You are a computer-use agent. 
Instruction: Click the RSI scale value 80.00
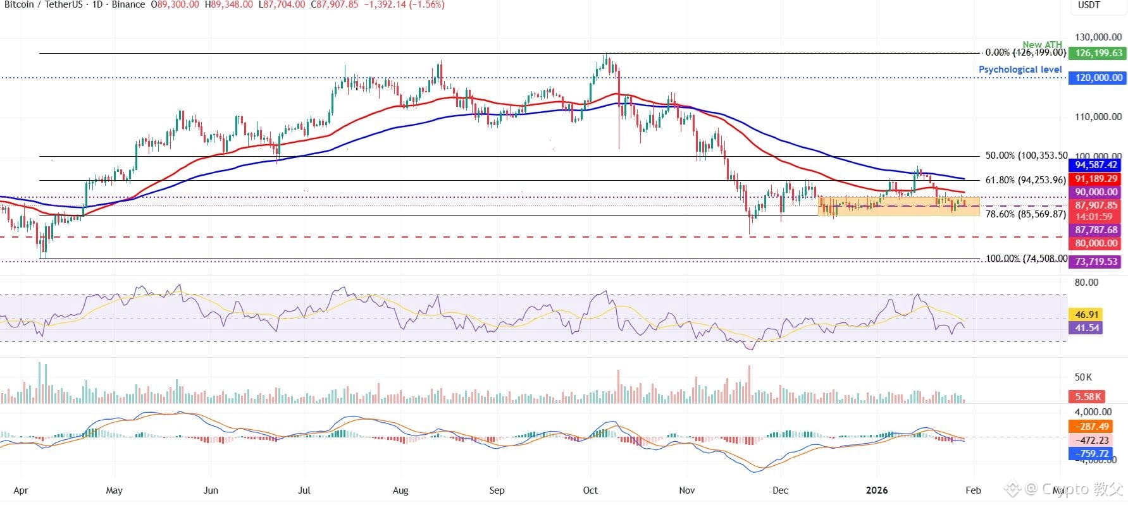point(1086,283)
